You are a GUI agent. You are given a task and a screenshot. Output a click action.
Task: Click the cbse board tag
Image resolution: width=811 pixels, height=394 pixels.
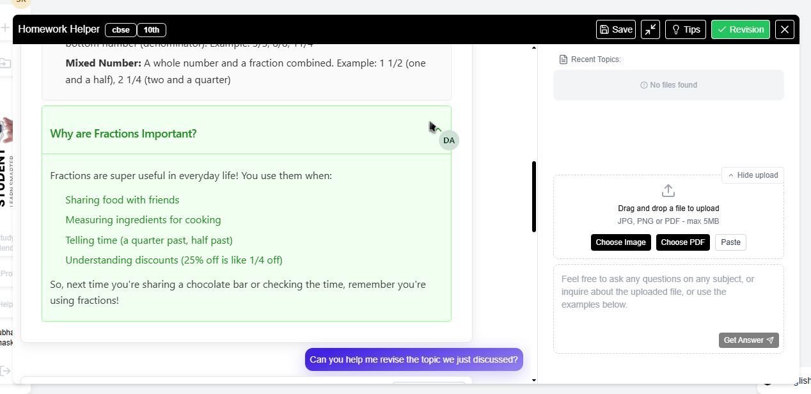pos(121,30)
